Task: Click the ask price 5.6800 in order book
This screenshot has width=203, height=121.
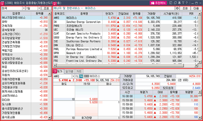Action: (x=94, y=99)
